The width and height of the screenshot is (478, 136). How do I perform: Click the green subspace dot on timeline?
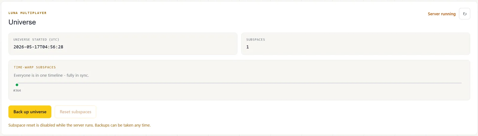coord(17,85)
